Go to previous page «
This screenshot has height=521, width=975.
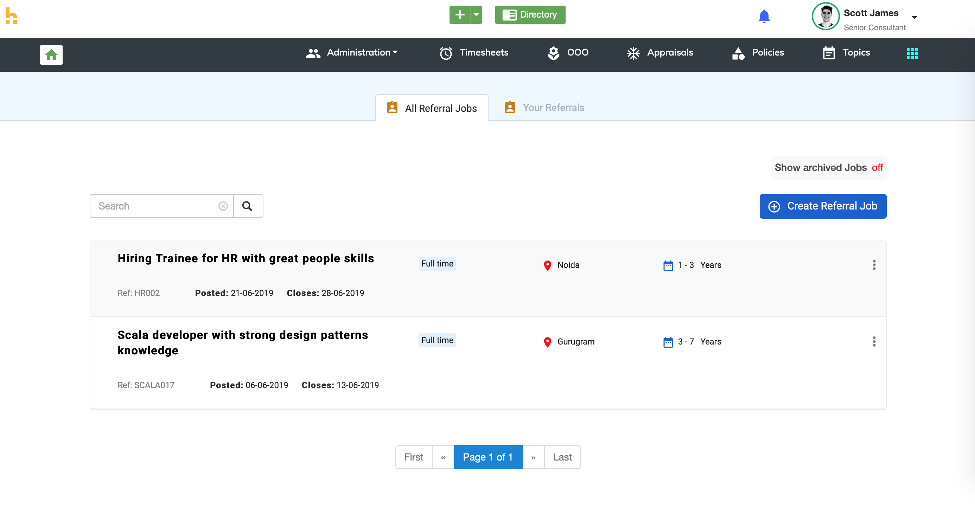tap(443, 457)
